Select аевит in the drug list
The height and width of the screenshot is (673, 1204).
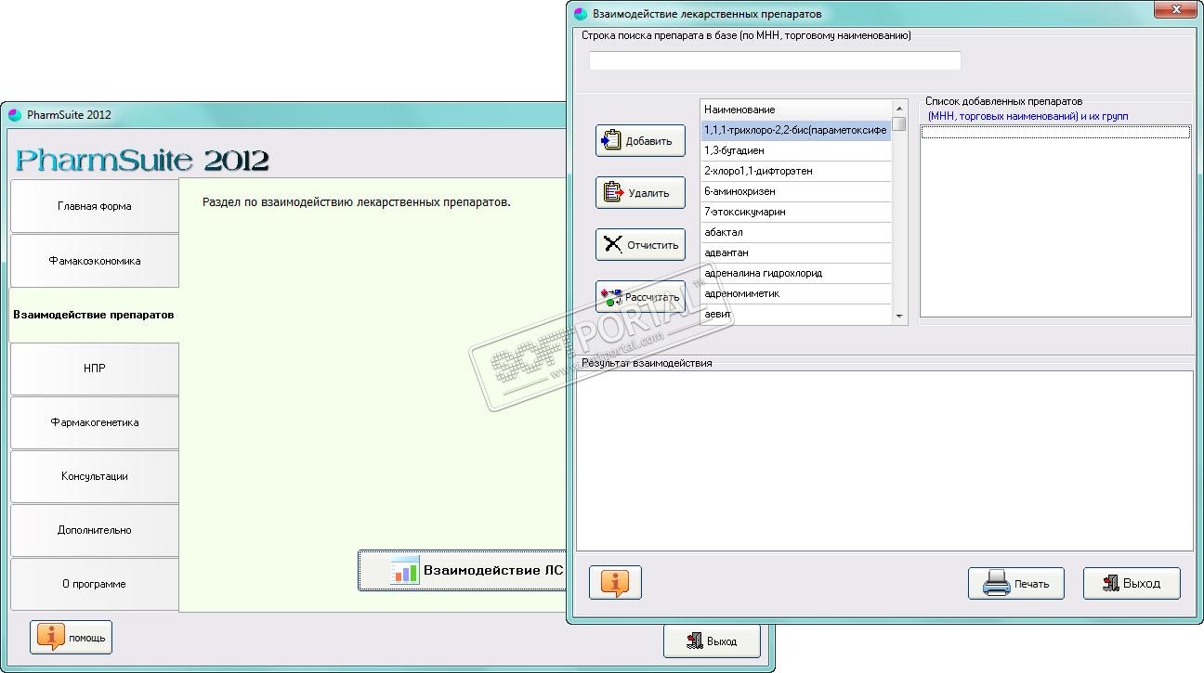796,315
